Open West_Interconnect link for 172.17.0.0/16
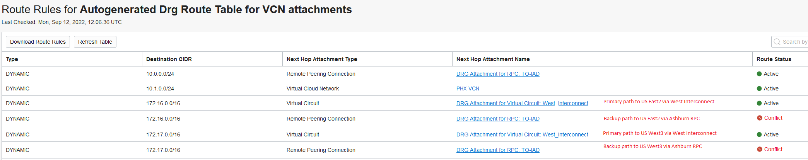Viewport: 808px width, 160px height. (x=522, y=134)
